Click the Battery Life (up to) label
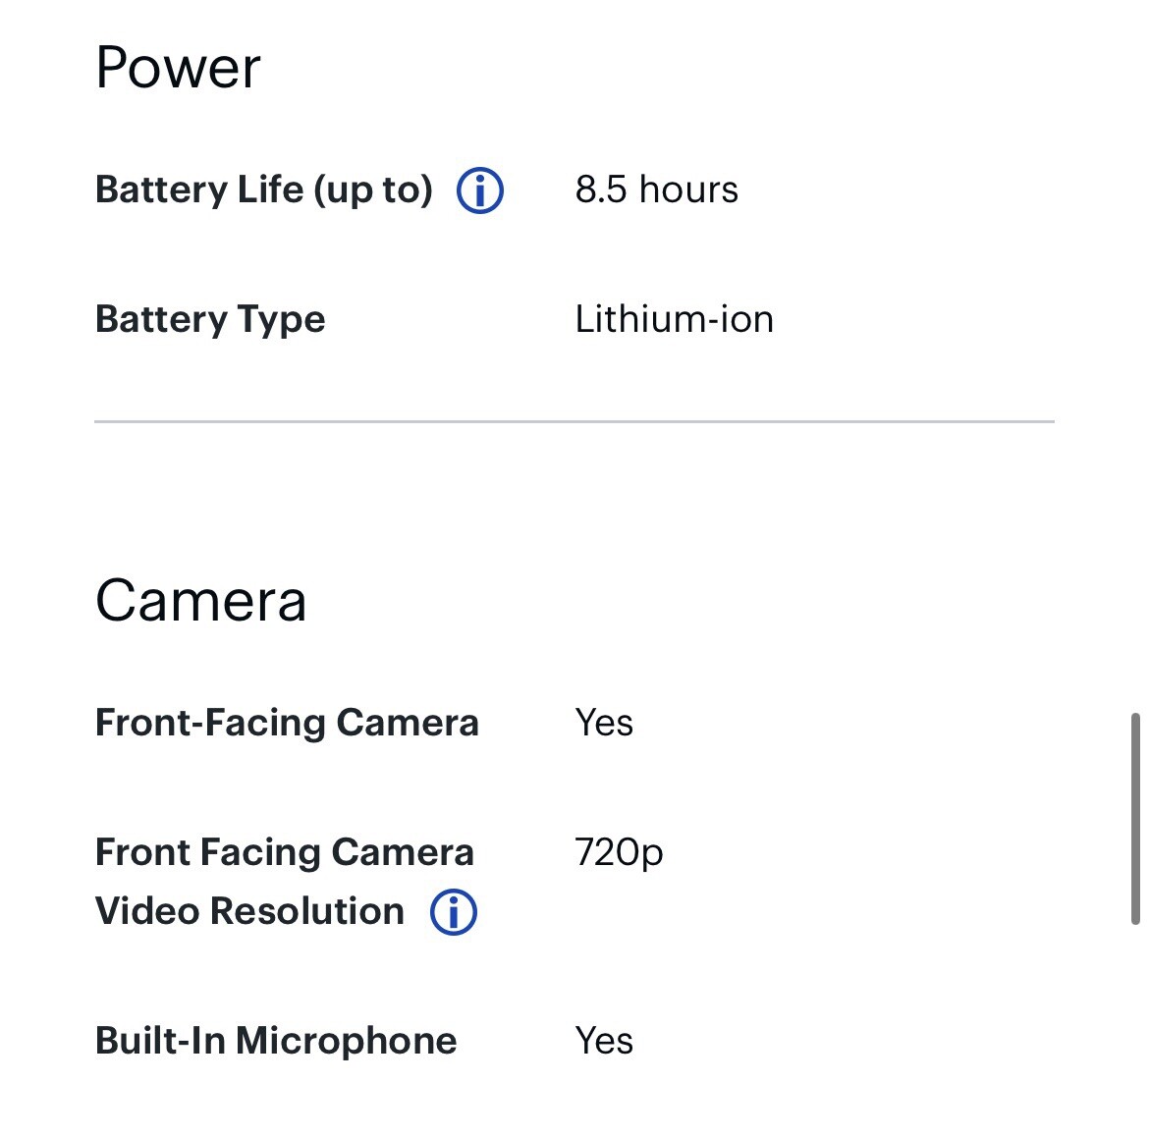Image resolution: width=1149 pixels, height=1137 pixels. click(x=264, y=189)
